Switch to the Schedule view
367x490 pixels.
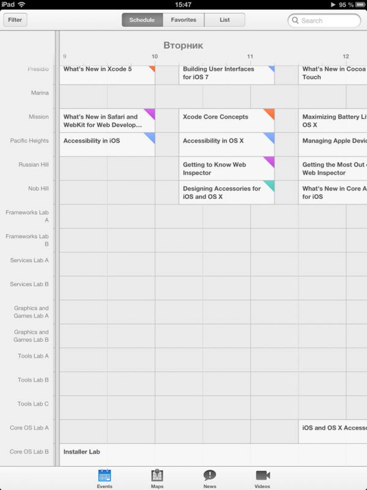point(143,20)
